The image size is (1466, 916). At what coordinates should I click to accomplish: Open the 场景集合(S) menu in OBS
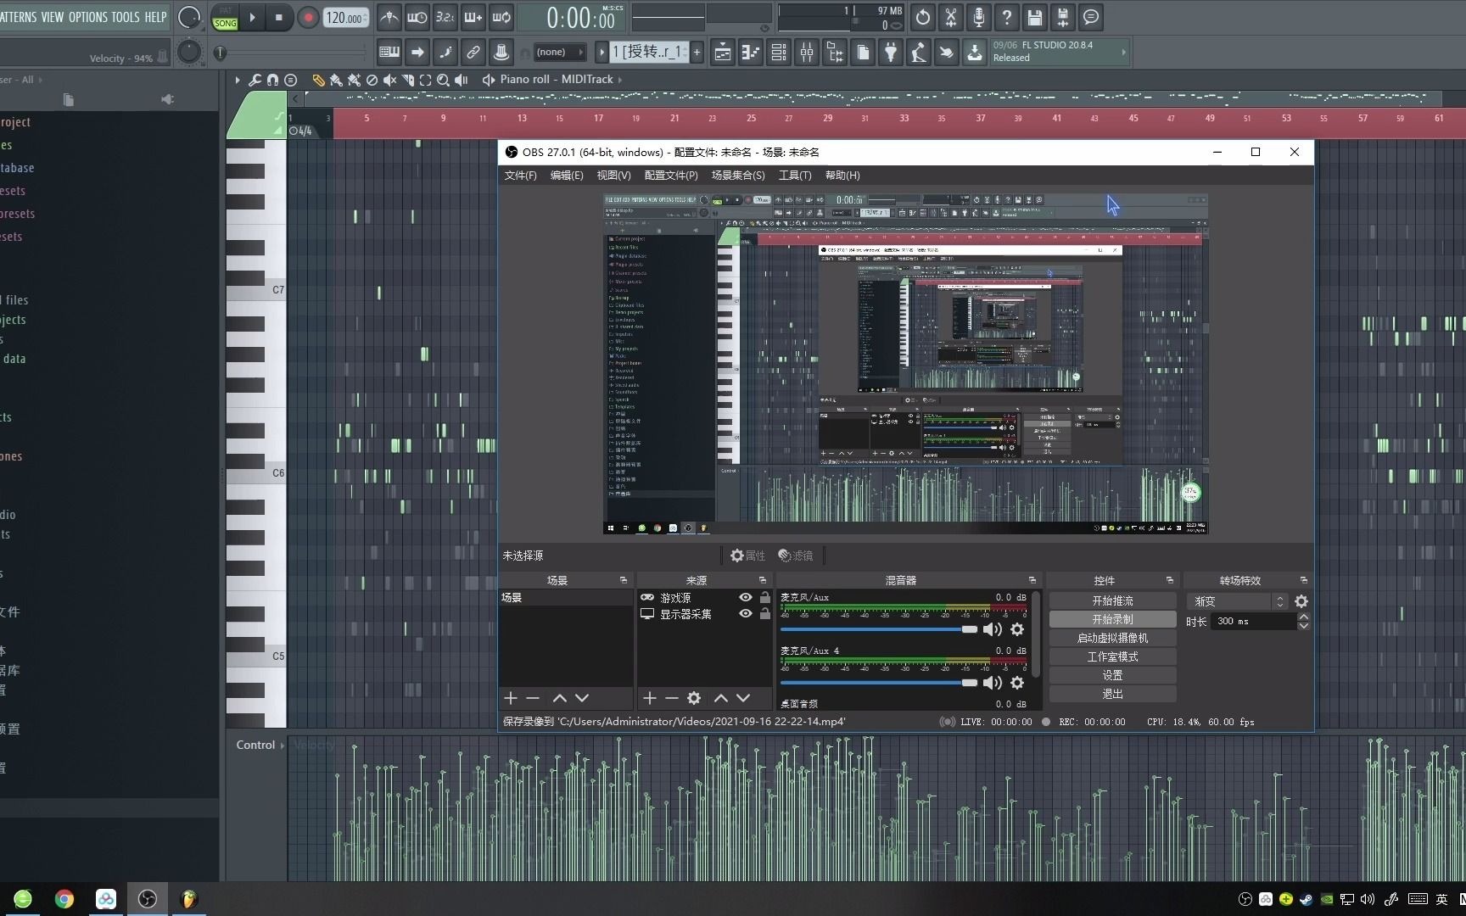tap(738, 176)
